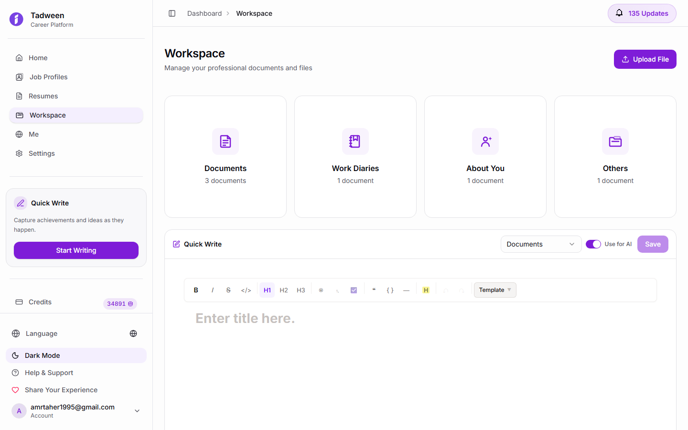Toggle the Use for AI switch
This screenshot has height=430, width=688.
pos(593,244)
